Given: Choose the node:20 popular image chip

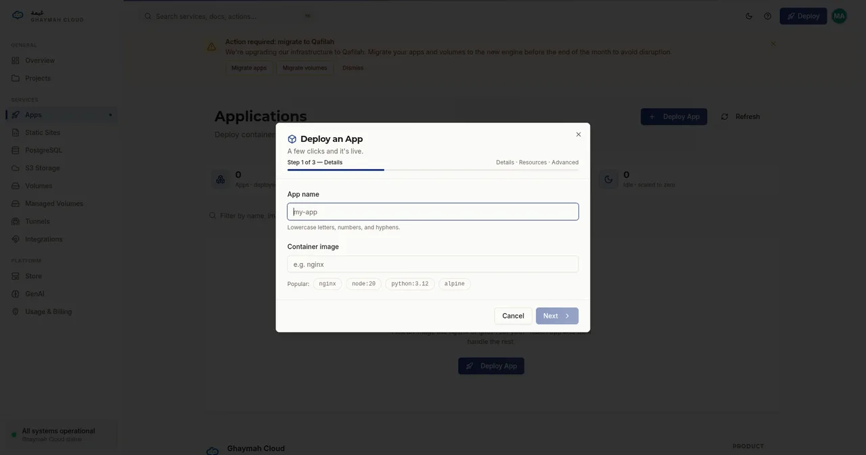Looking at the screenshot, I should pyautogui.click(x=364, y=284).
